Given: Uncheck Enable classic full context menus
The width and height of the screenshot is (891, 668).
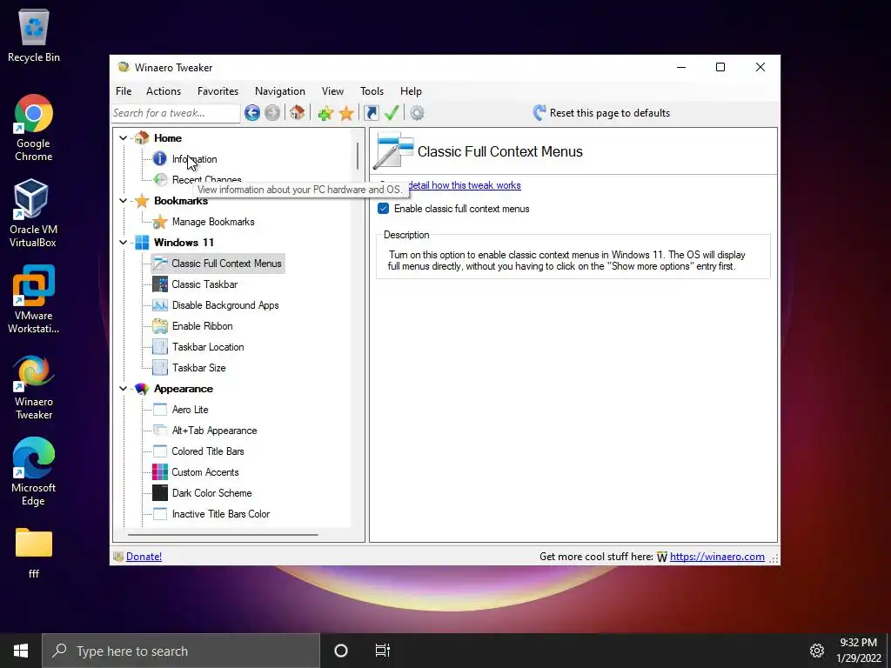Looking at the screenshot, I should (x=384, y=209).
